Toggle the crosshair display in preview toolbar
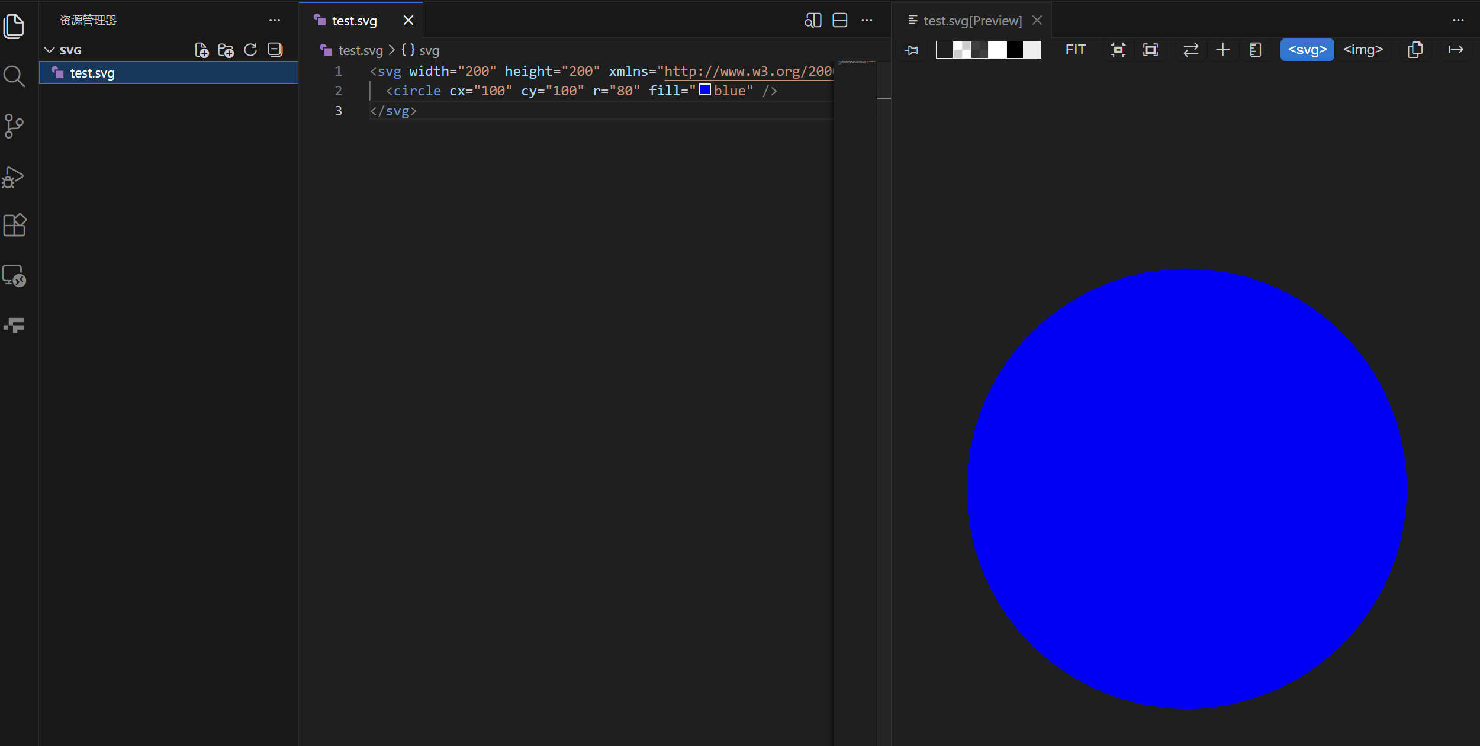 click(x=1222, y=50)
